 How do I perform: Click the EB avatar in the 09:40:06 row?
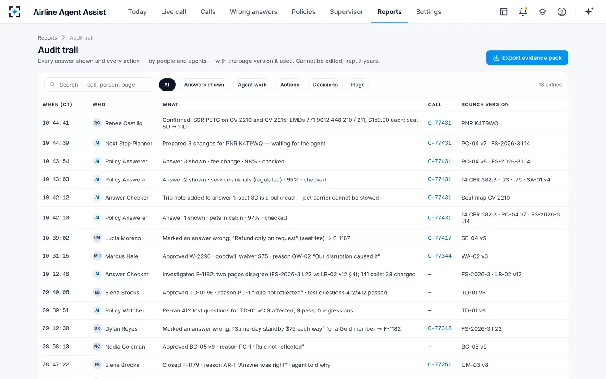pos(97,292)
